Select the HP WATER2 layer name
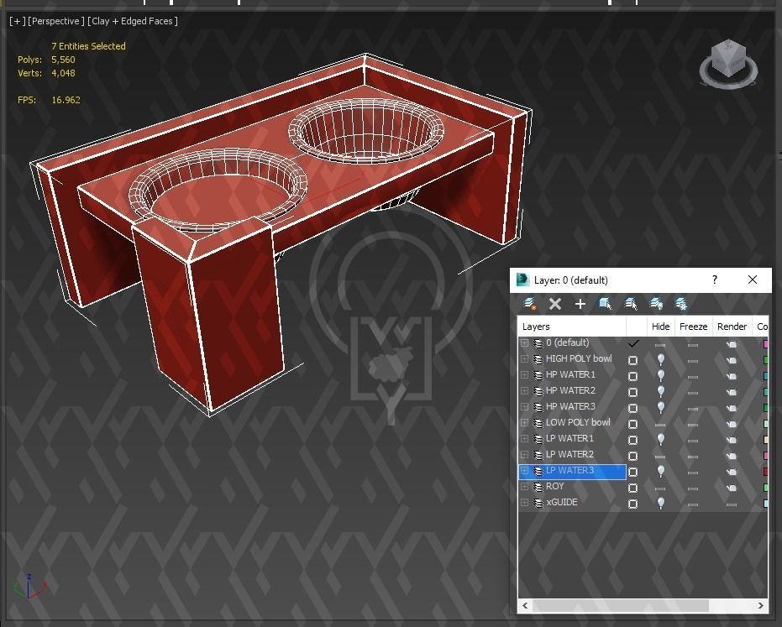Screen dimensions: 782x627 [570, 391]
